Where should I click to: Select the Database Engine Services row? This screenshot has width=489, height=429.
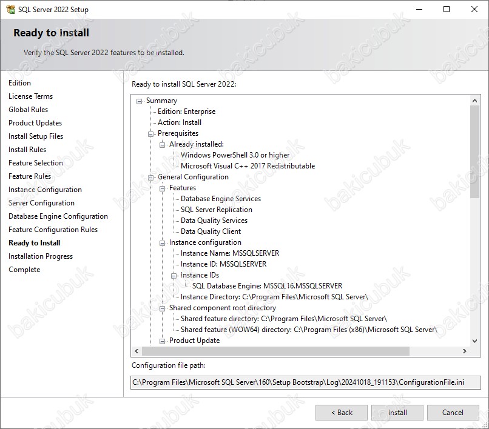click(x=221, y=199)
